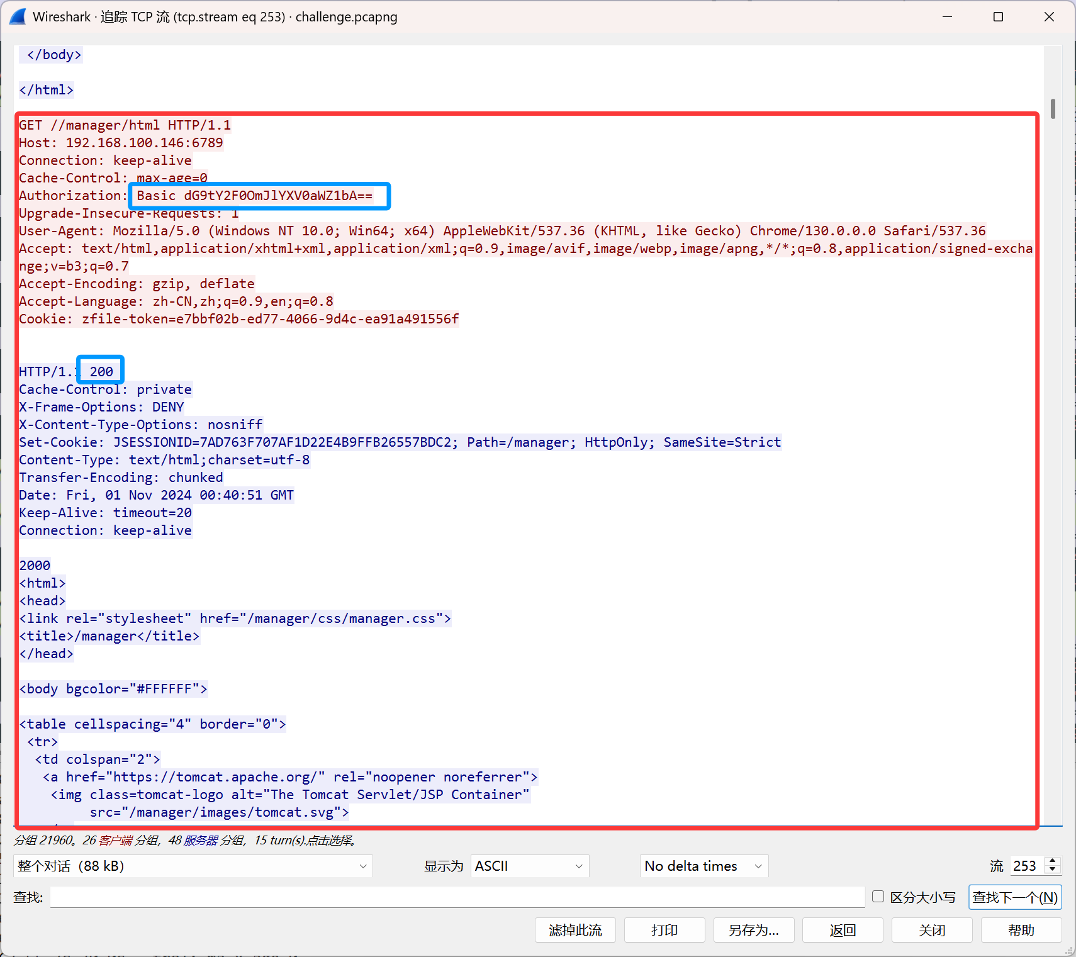The image size is (1076, 957).
Task: Click the 另存为... save as button
Action: (x=754, y=930)
